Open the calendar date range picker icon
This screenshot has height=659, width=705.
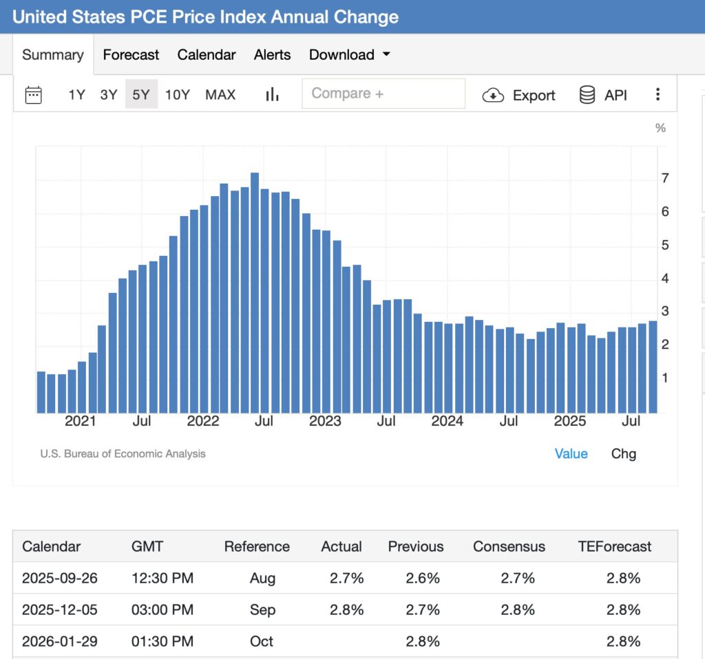pos(33,95)
